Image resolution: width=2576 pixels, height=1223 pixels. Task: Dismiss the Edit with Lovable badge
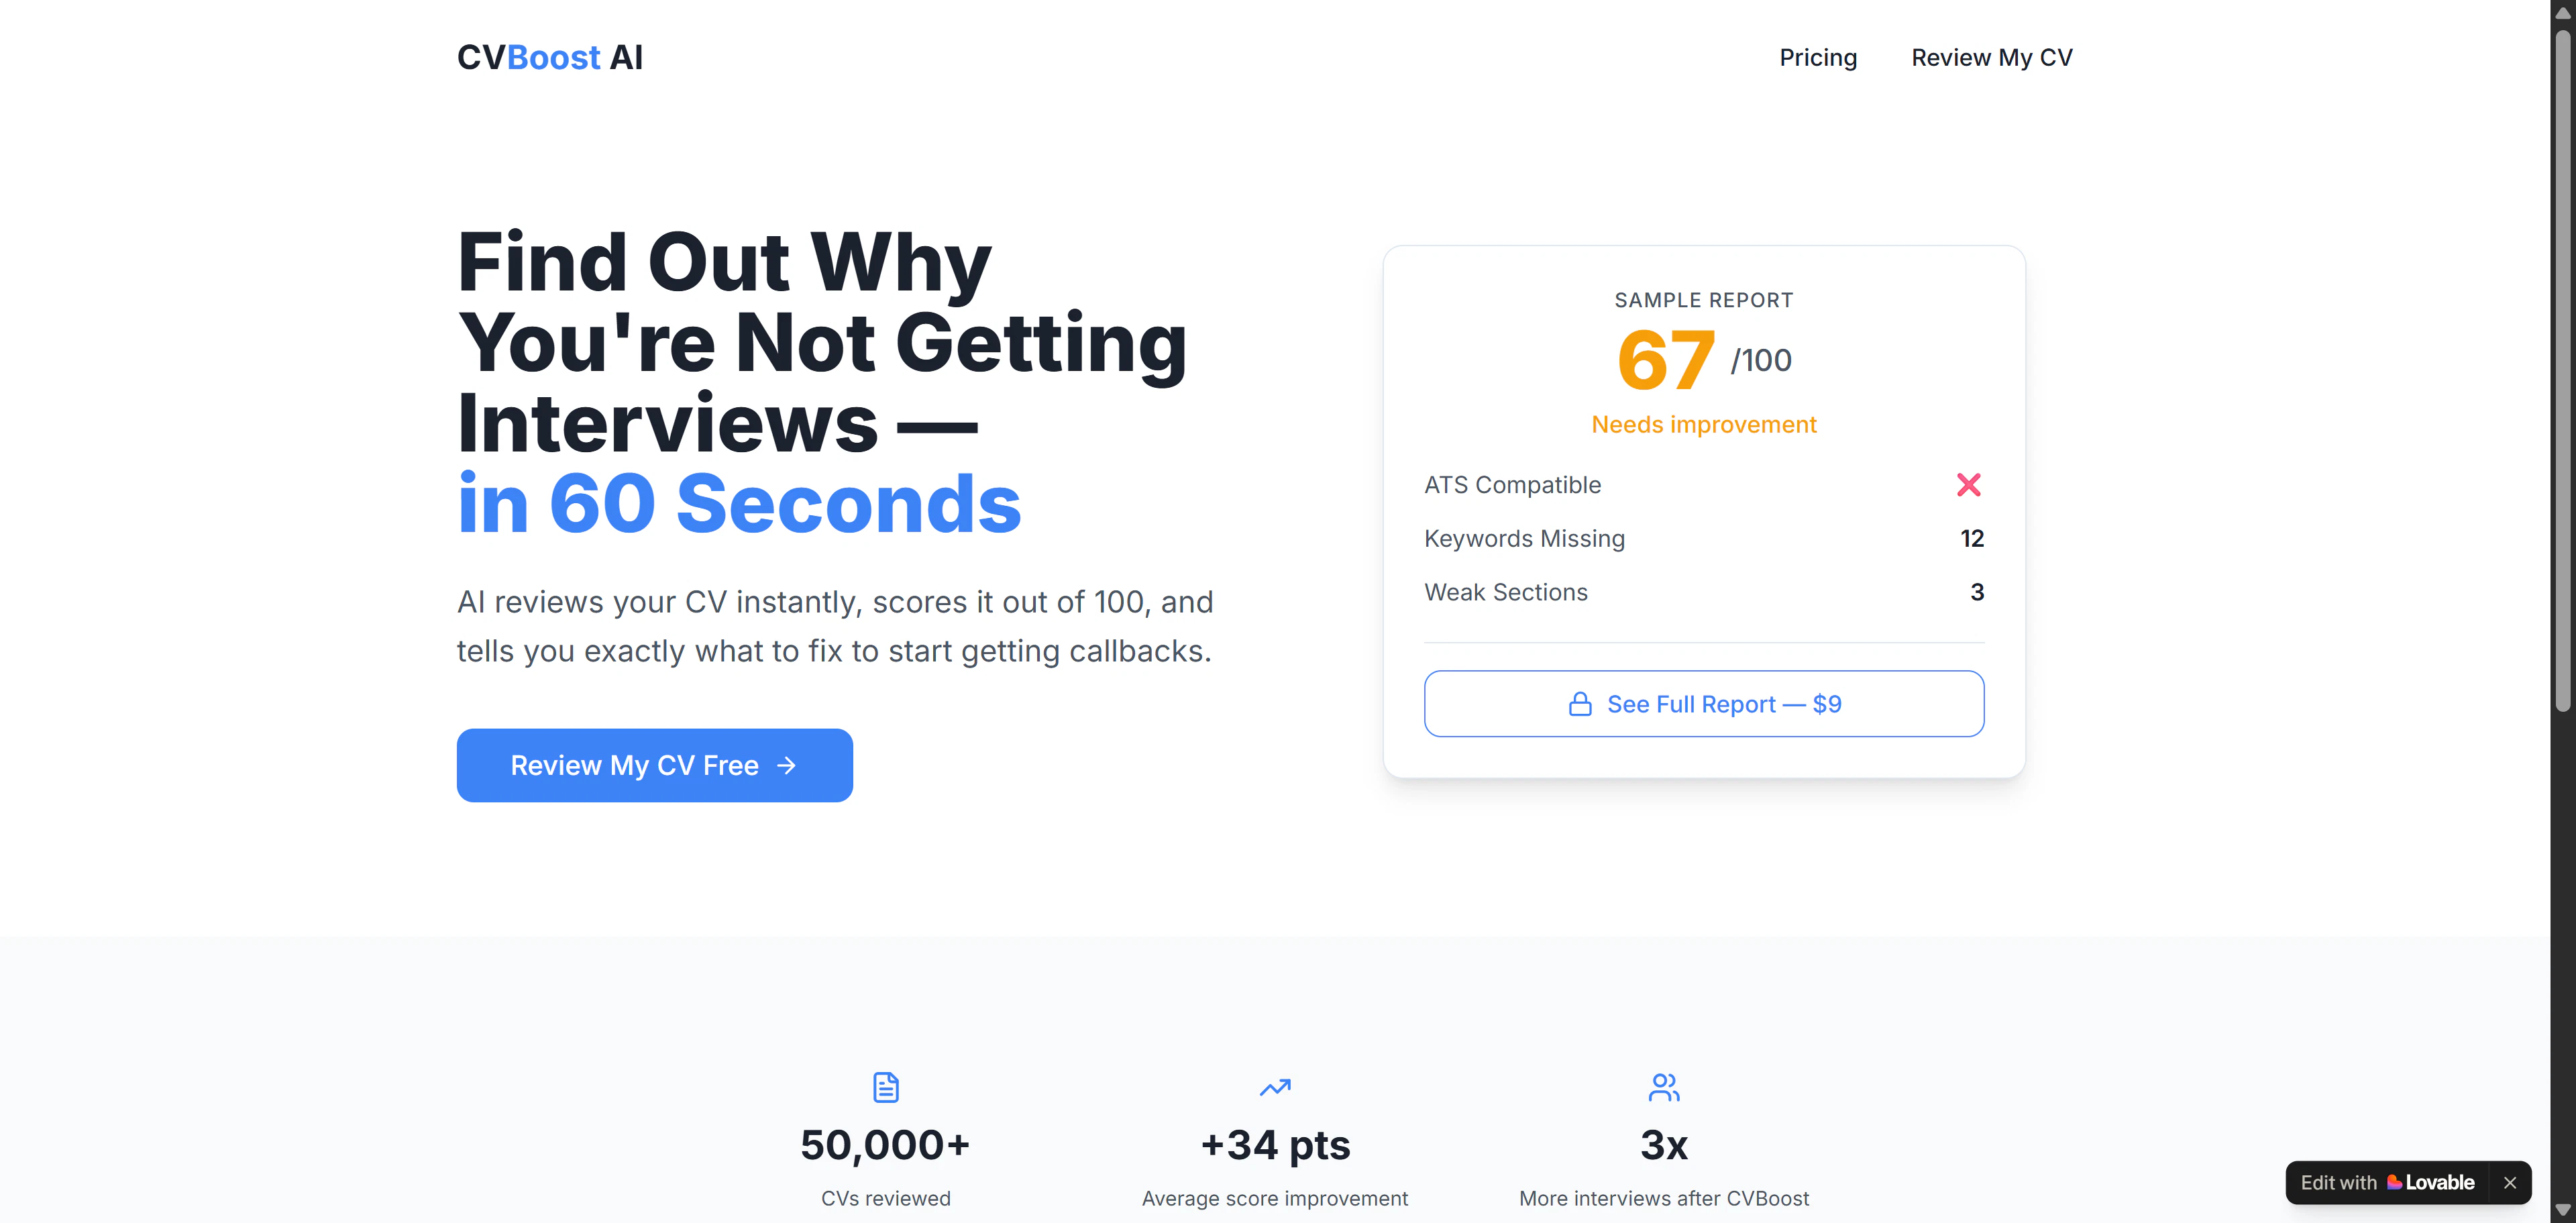tap(2509, 1182)
